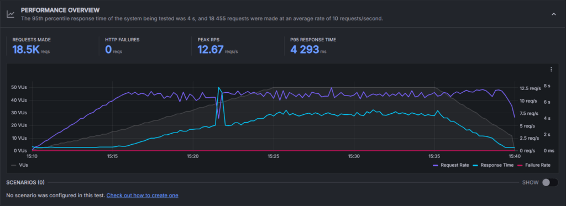Click the PEAK RPS 12.67 value
Screen dimensions: 566x206
[x=211, y=49]
